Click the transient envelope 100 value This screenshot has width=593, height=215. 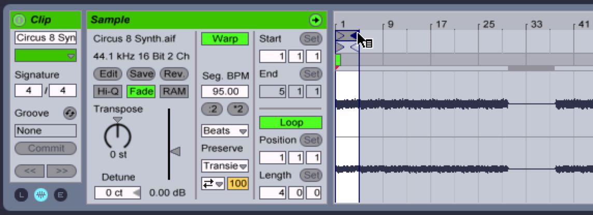tap(238, 183)
